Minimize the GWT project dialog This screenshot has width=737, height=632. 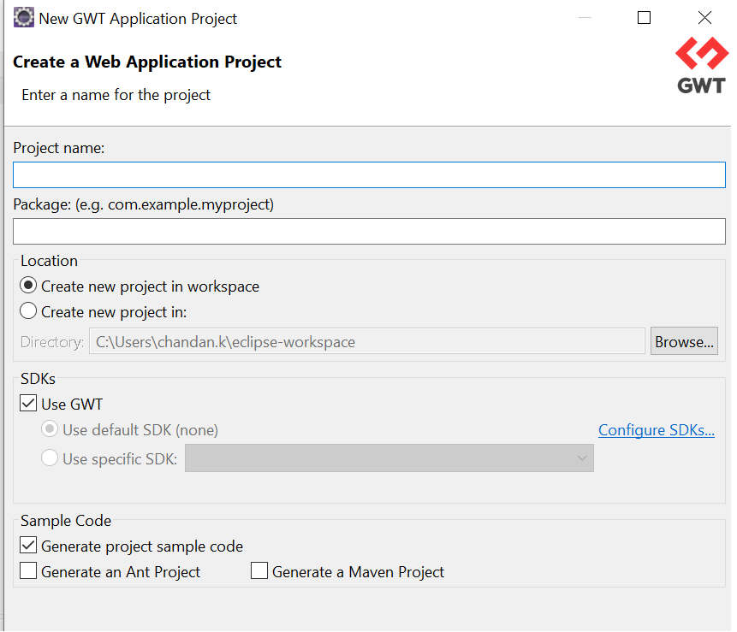click(x=585, y=18)
